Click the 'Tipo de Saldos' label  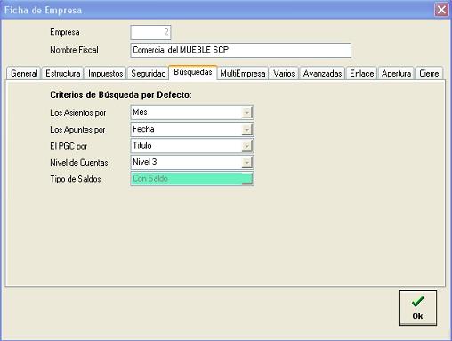click(76, 179)
